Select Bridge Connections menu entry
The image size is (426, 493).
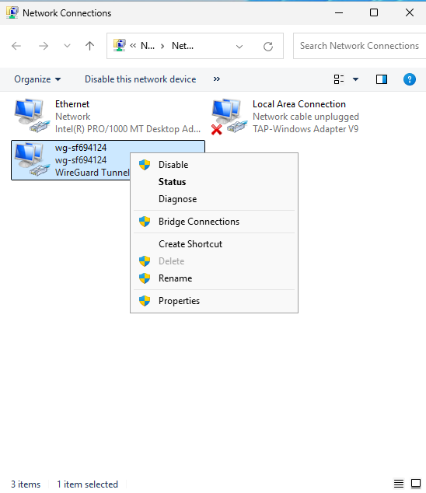214,222
